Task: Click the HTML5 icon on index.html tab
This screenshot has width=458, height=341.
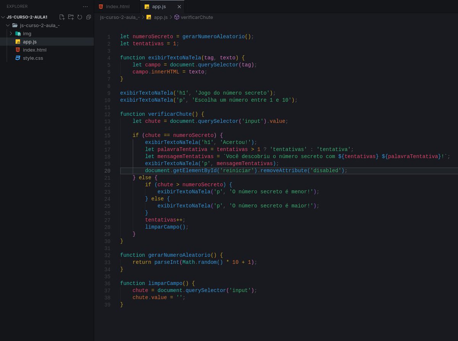Action: (101, 6)
